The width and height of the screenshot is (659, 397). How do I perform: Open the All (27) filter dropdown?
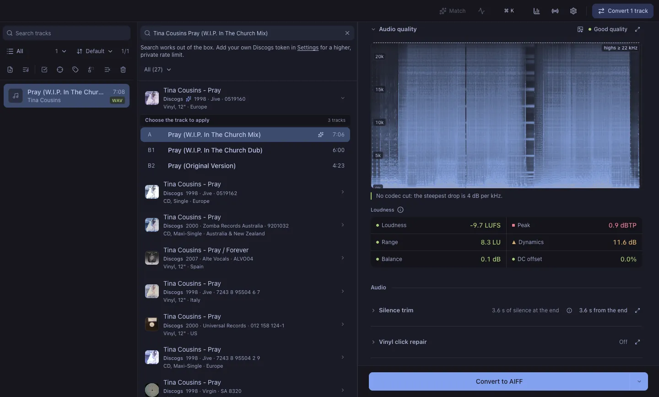tap(157, 70)
